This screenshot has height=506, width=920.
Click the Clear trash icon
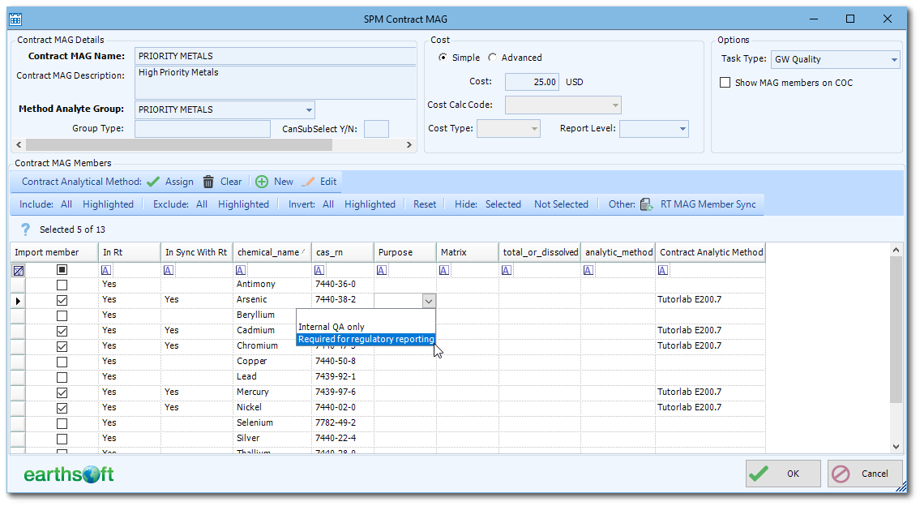(208, 182)
